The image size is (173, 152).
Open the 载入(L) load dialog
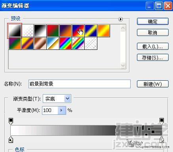(153, 46)
